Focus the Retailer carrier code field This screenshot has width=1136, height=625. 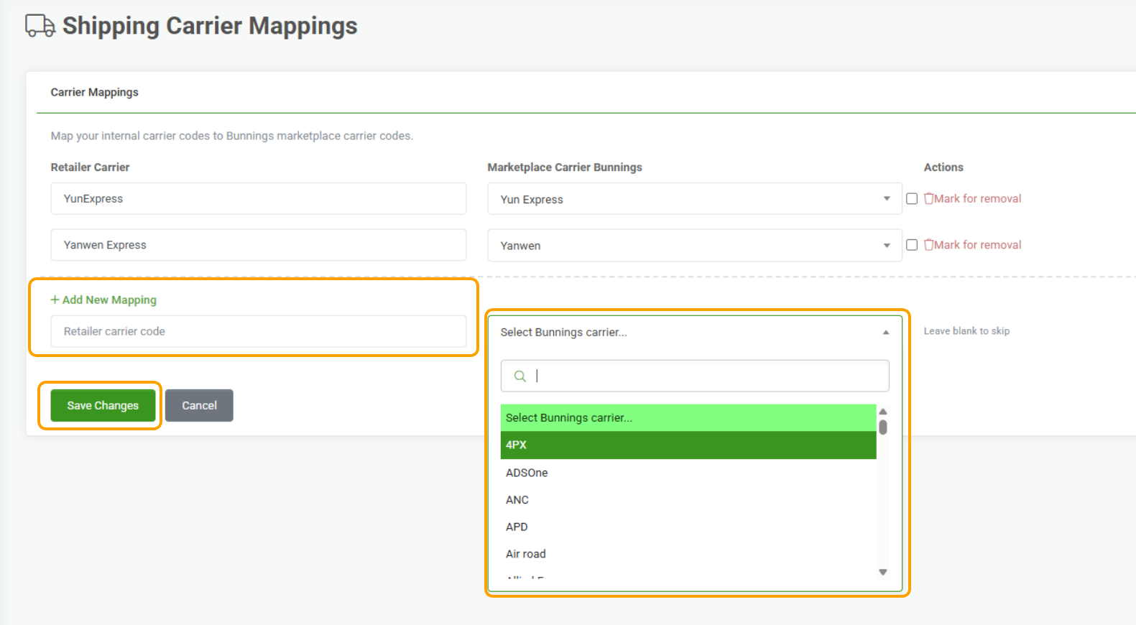tap(259, 331)
